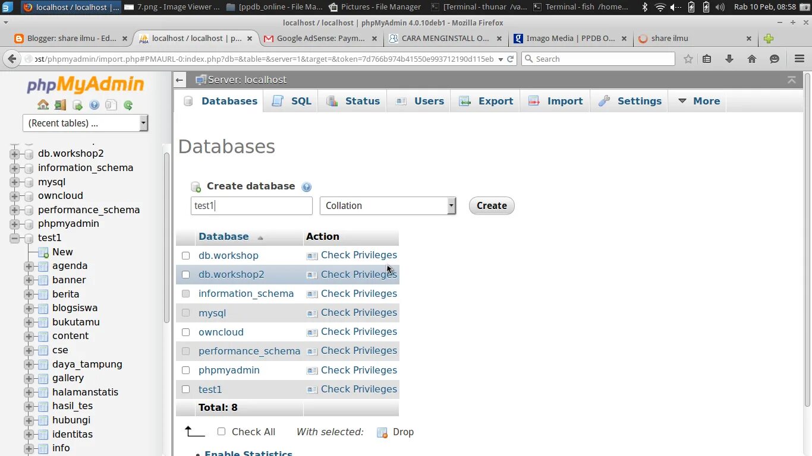
Task: Click the Check Privileges icon for owncloud
Action: (312, 332)
